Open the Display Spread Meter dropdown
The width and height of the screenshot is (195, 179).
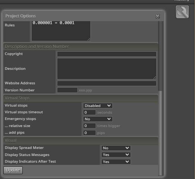(116, 148)
